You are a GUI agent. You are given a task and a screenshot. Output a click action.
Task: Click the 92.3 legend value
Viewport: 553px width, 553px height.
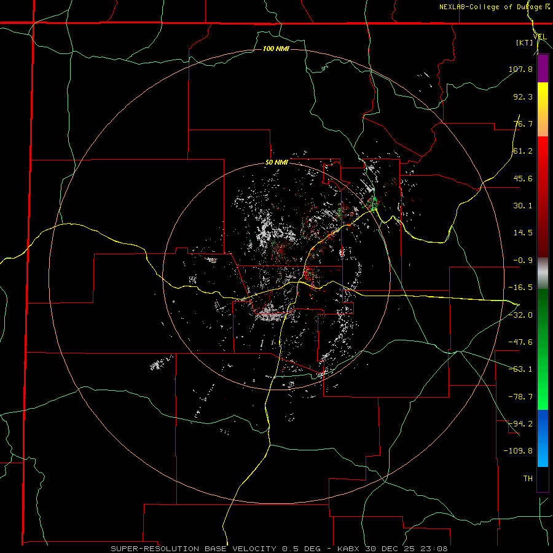coord(523,96)
